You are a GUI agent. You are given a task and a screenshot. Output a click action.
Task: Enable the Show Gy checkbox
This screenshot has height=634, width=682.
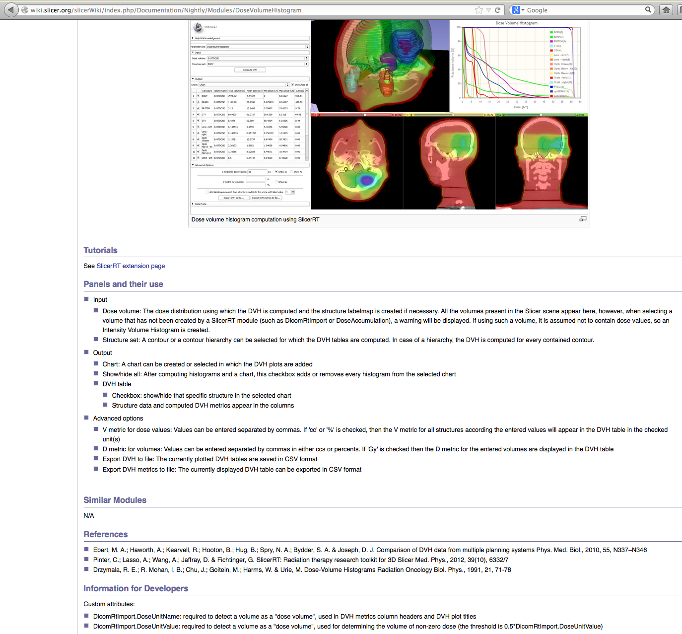[x=276, y=182]
